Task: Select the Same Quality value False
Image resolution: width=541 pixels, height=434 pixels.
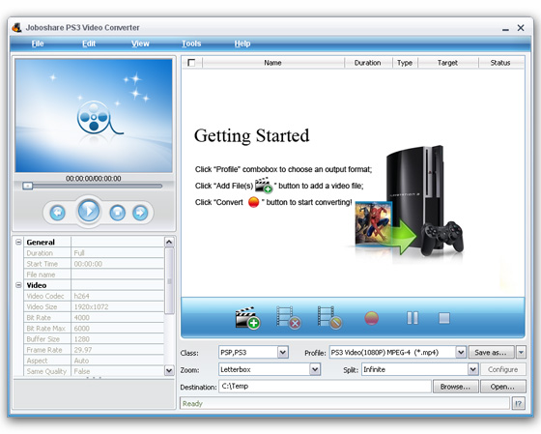Action: point(117,371)
